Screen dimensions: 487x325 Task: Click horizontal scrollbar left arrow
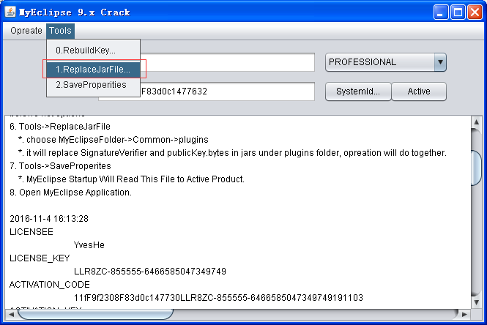click(11, 314)
